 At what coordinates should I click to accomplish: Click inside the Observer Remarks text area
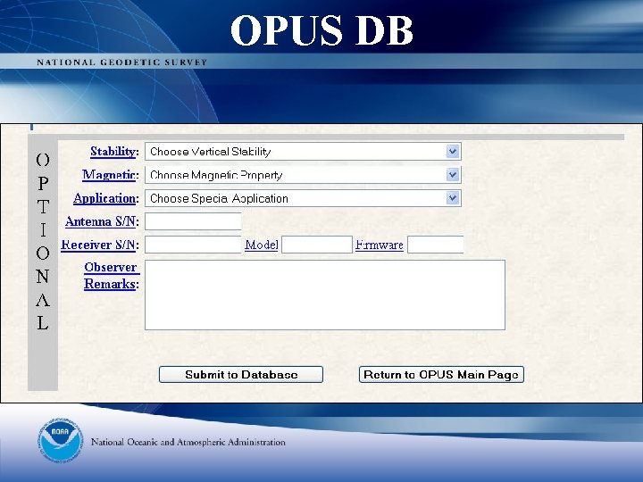pos(325,295)
